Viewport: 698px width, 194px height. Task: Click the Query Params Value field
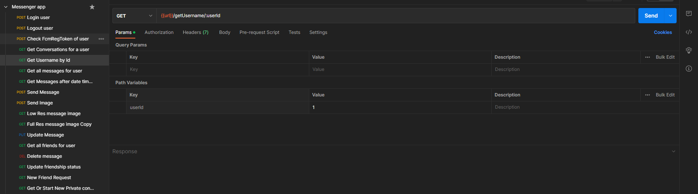(x=400, y=69)
